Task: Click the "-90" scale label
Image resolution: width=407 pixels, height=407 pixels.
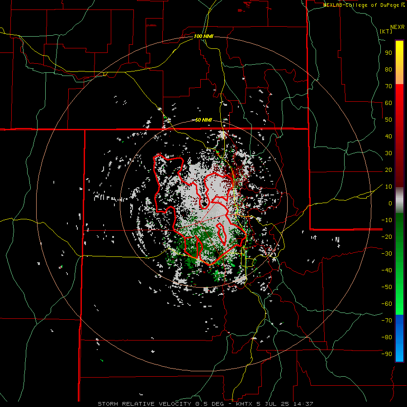Action: [387, 354]
